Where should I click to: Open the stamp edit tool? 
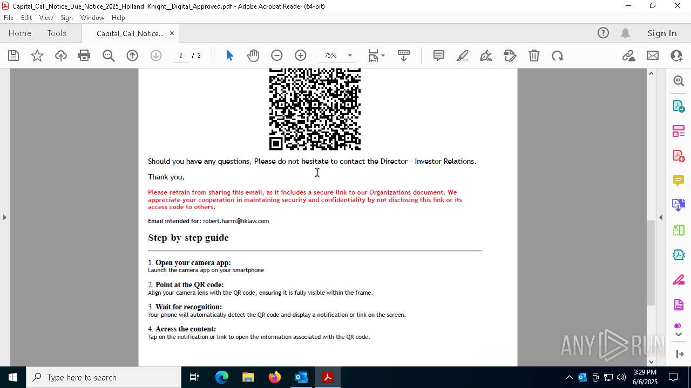[510, 56]
